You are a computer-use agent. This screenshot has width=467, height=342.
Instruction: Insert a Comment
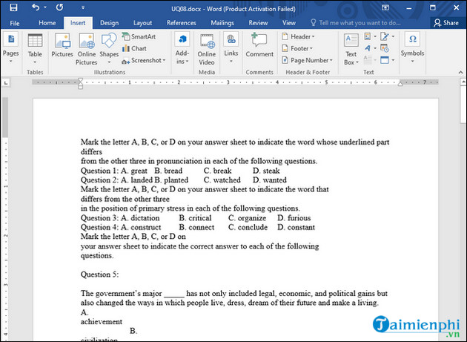[x=259, y=45]
